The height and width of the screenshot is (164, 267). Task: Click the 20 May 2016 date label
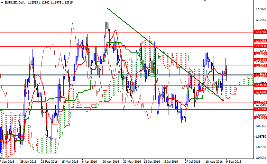(x=132, y=161)
